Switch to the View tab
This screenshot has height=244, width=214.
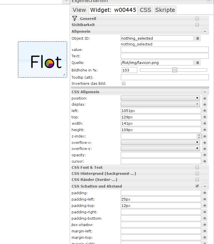pos(79,10)
